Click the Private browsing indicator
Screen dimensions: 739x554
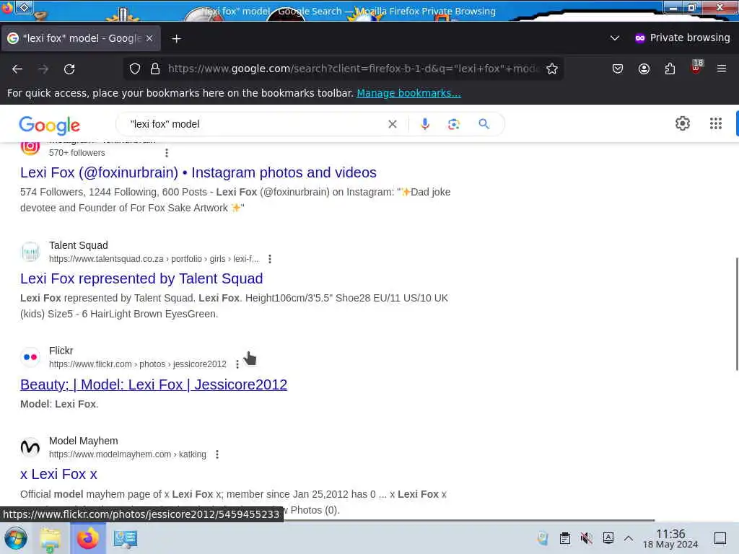[682, 38]
